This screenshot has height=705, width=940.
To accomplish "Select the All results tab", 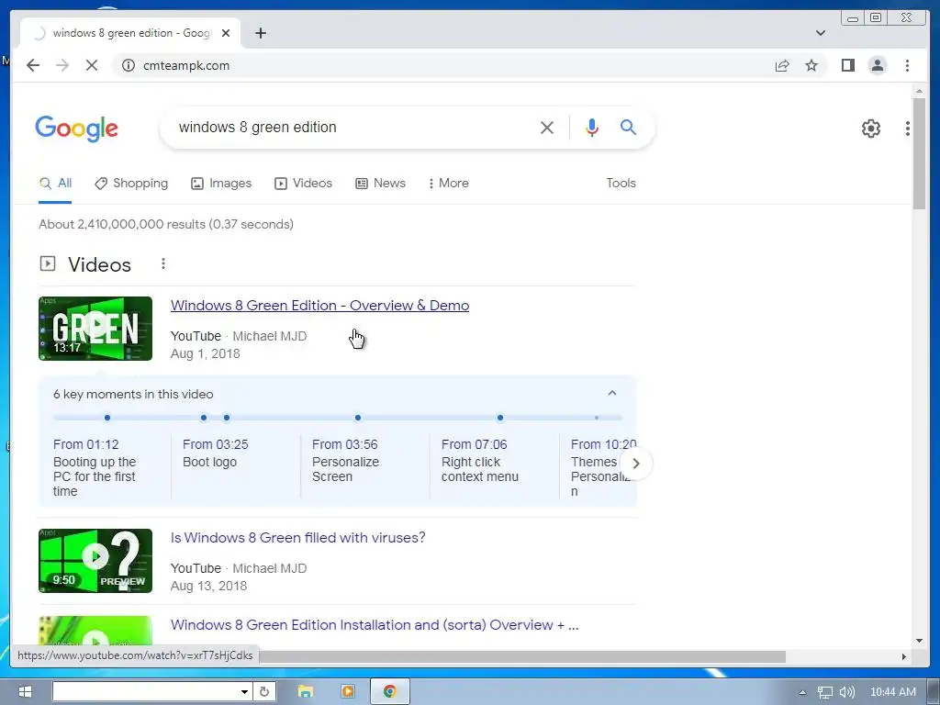I will (55, 183).
